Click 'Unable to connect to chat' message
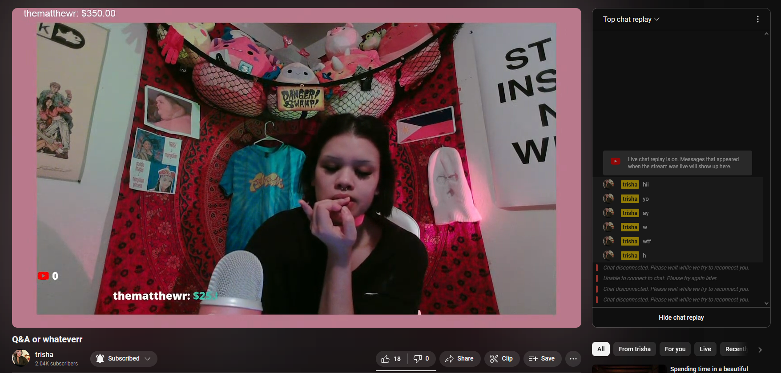781x373 pixels. coord(660,278)
